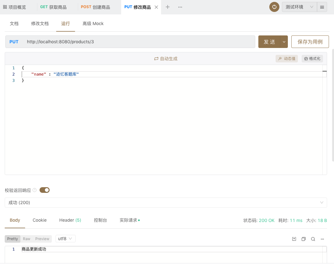Switch to the 文档 sub-tab
Viewport: 334px width, 264px height.
coord(14,24)
